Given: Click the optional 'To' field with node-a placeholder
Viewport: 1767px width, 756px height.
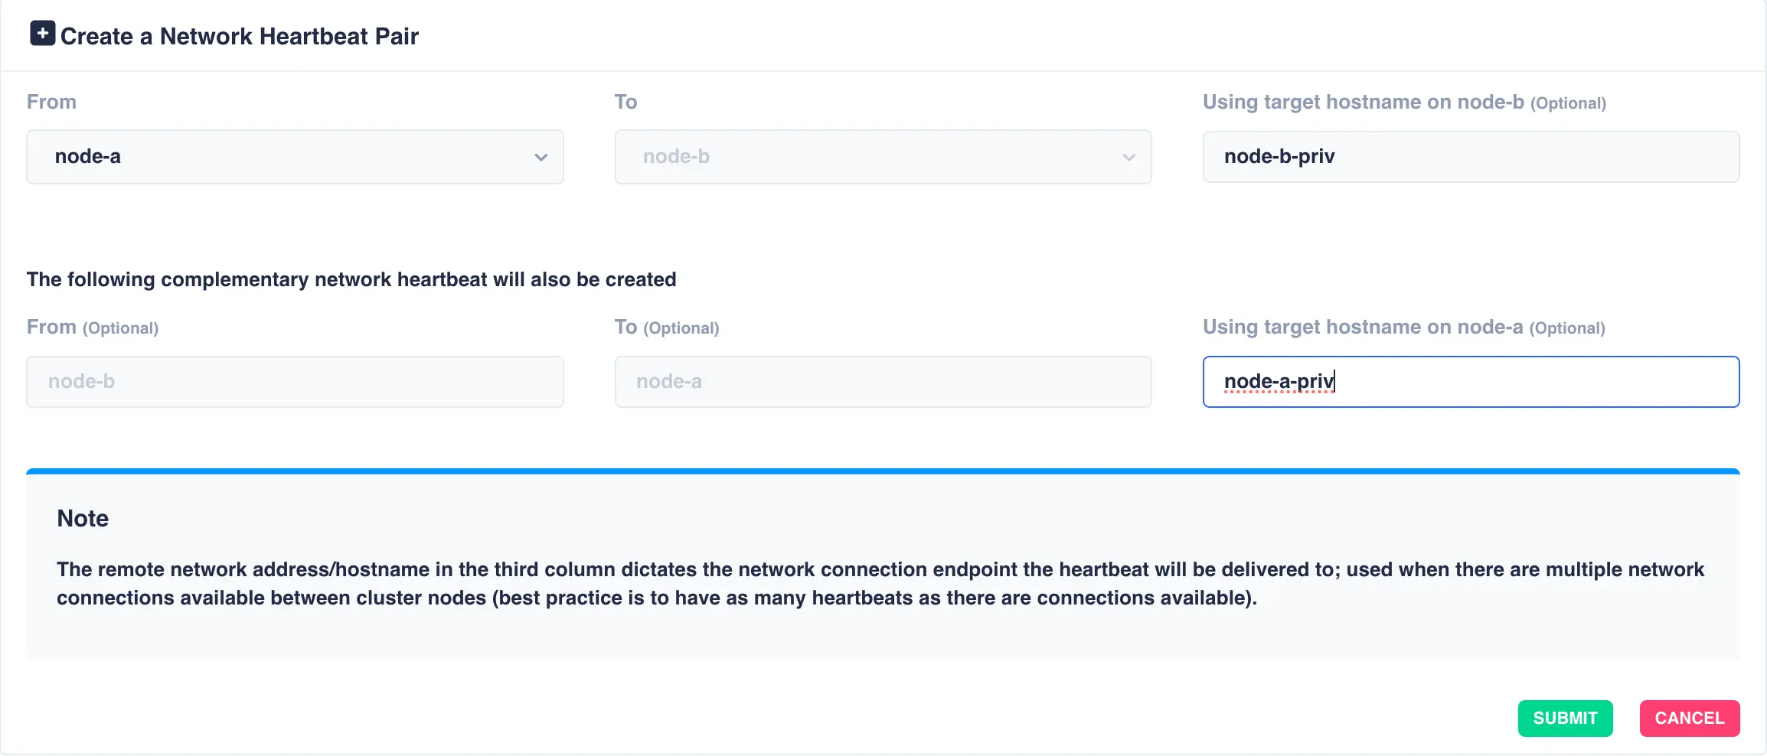Looking at the screenshot, I should click(x=882, y=381).
